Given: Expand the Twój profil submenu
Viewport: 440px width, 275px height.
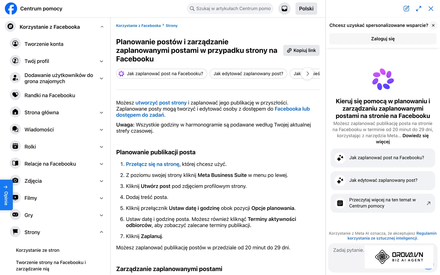Looking at the screenshot, I should point(101,61).
